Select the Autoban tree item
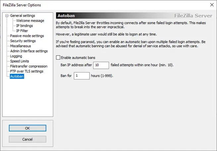 (x=17, y=76)
